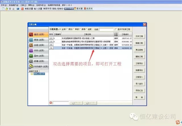
Task: Select the 建筑(试用) Tj category
Action: pos(38,35)
